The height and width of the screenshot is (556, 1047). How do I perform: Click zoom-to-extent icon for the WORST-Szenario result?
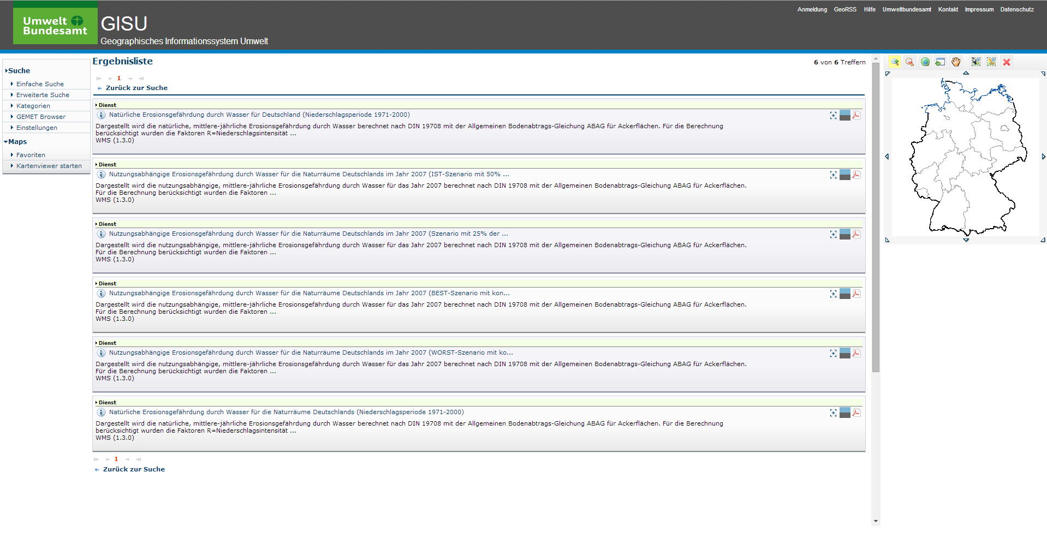click(x=833, y=354)
